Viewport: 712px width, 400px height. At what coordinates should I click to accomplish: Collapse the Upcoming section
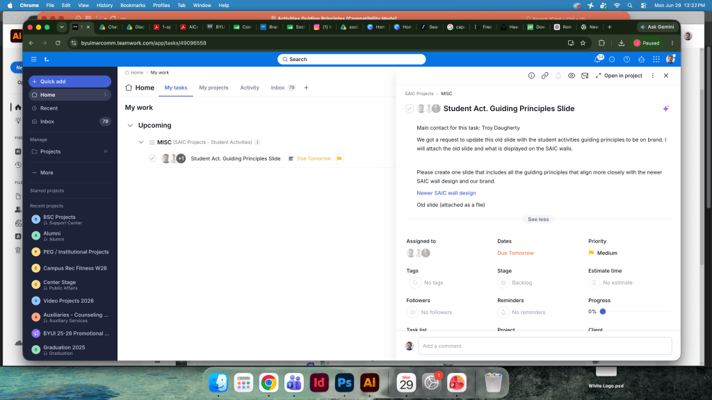(x=130, y=125)
